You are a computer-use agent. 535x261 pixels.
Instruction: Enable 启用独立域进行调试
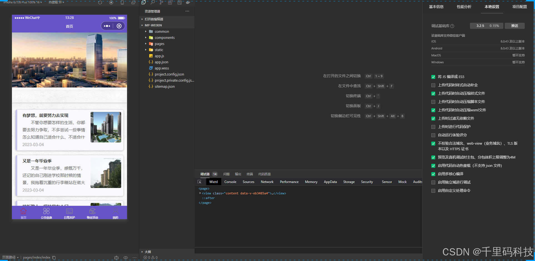[x=433, y=182]
